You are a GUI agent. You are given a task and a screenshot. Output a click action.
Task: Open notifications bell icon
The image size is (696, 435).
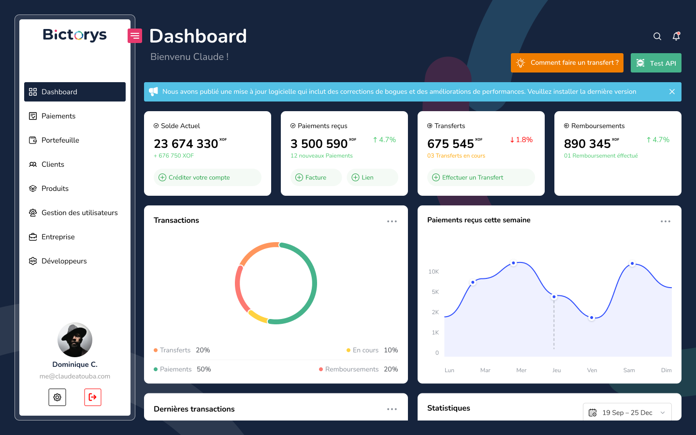(x=676, y=36)
